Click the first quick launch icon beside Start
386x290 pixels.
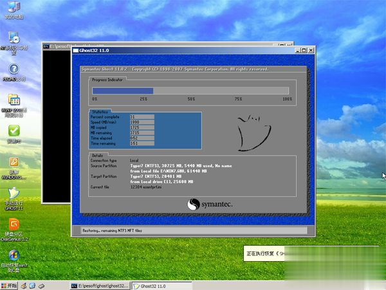24,285
